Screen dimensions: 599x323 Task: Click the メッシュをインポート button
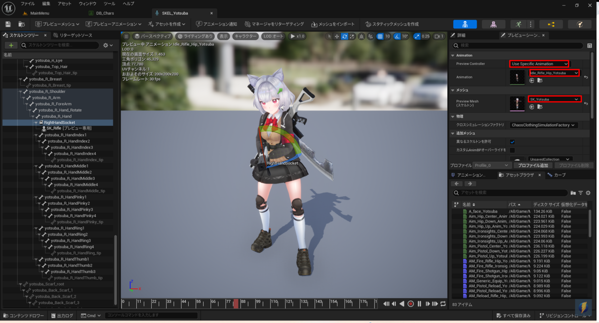[x=333, y=24]
